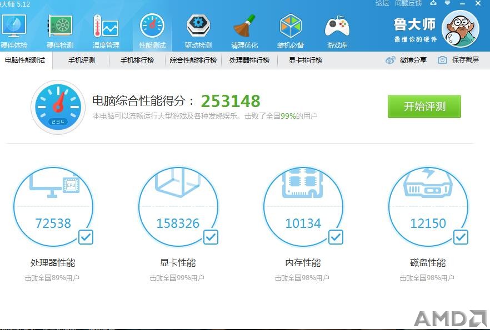Open the 清理优化 cleanup broom tool
The image size is (490, 330).
[x=244, y=32]
